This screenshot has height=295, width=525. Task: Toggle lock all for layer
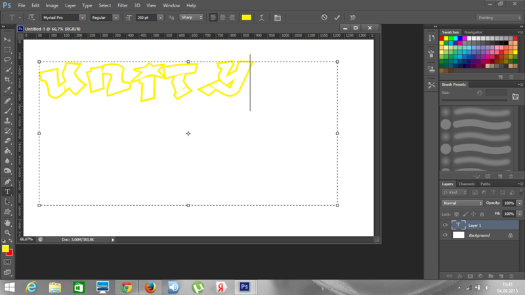(482, 214)
